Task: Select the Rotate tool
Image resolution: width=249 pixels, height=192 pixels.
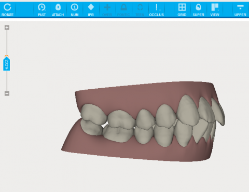Action: (7, 10)
